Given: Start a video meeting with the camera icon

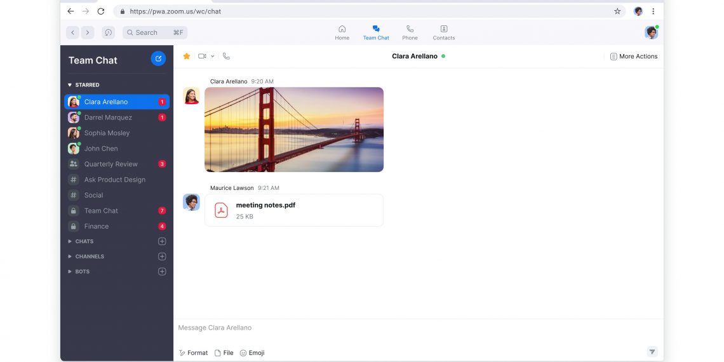Looking at the screenshot, I should point(202,57).
